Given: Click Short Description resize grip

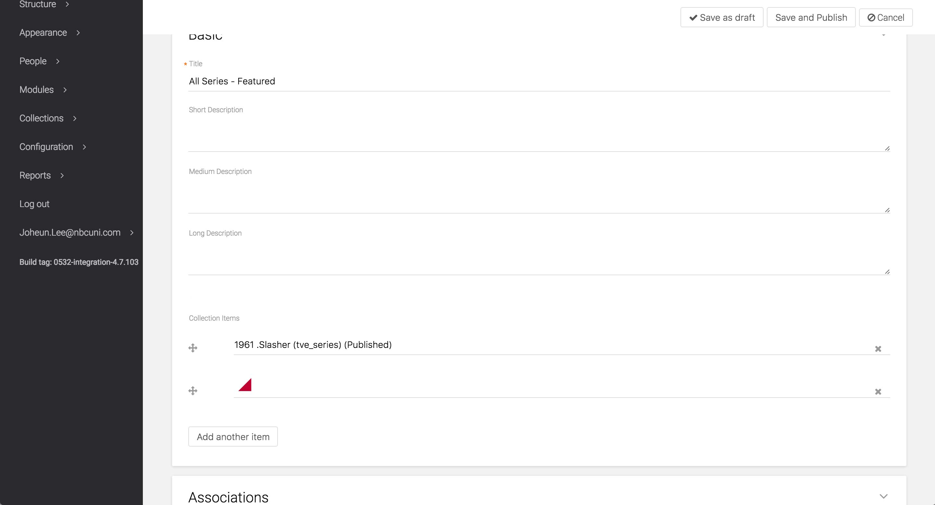Looking at the screenshot, I should [887, 148].
